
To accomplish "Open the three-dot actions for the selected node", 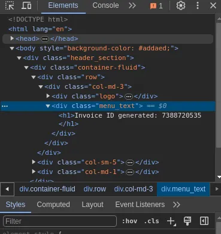I will tap(5, 106).
